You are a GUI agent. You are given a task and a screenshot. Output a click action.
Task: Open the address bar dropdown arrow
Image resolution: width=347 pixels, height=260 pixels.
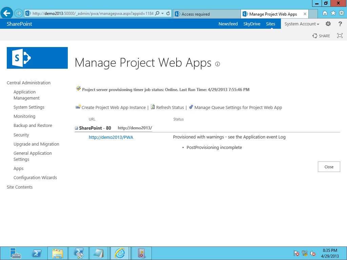tap(162, 13)
